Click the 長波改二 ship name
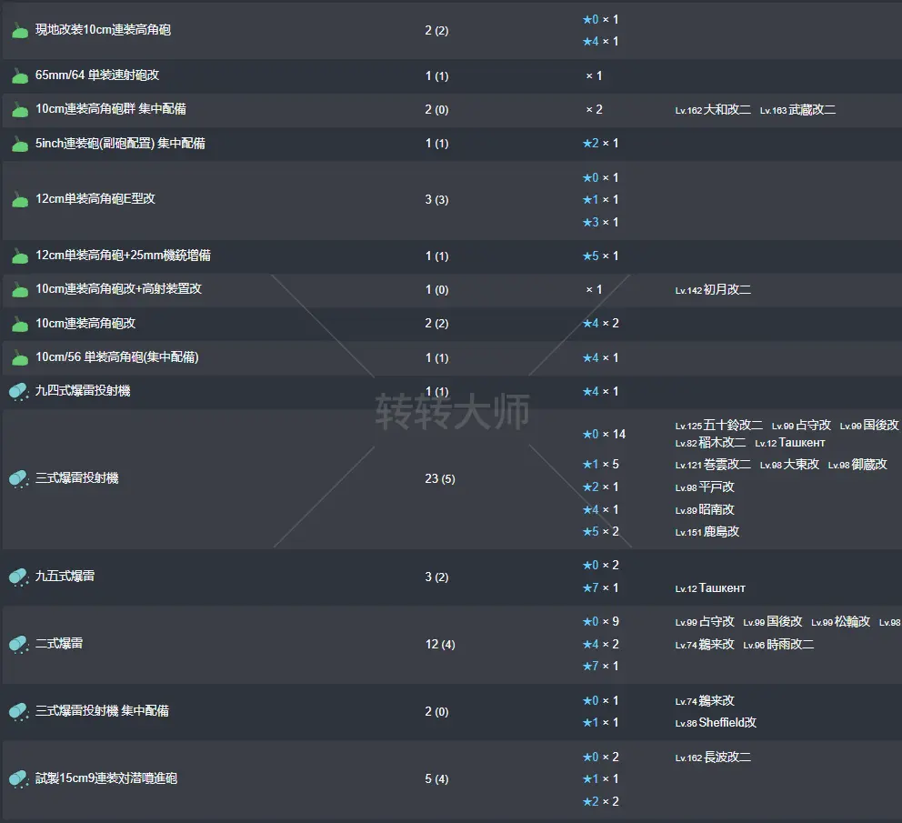The height and width of the screenshot is (823, 902). pos(727,758)
